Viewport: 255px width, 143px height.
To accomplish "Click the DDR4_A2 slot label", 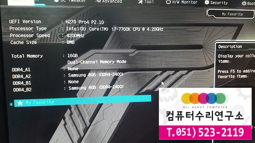I will tap(22, 76).
